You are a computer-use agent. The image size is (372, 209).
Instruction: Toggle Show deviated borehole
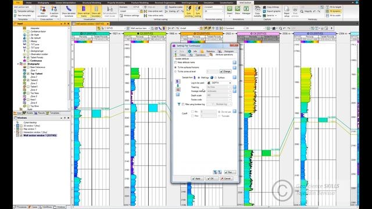(69, 12)
